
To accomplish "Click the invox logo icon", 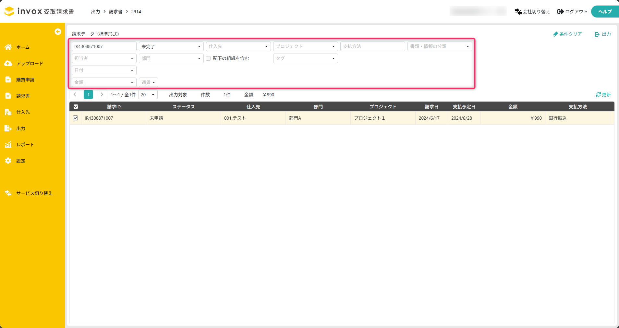I will point(9,11).
